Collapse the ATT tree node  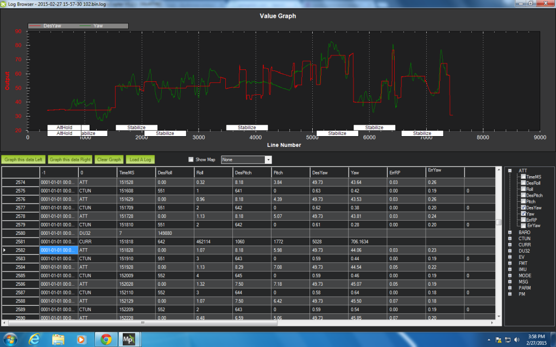tap(511, 171)
